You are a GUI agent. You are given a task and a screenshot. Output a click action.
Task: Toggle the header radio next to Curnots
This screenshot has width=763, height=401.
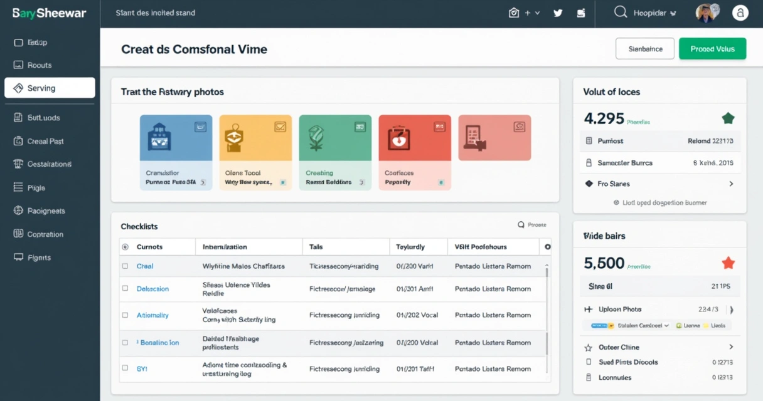pos(125,247)
